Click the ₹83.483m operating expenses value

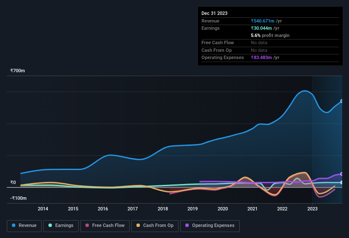point(261,57)
